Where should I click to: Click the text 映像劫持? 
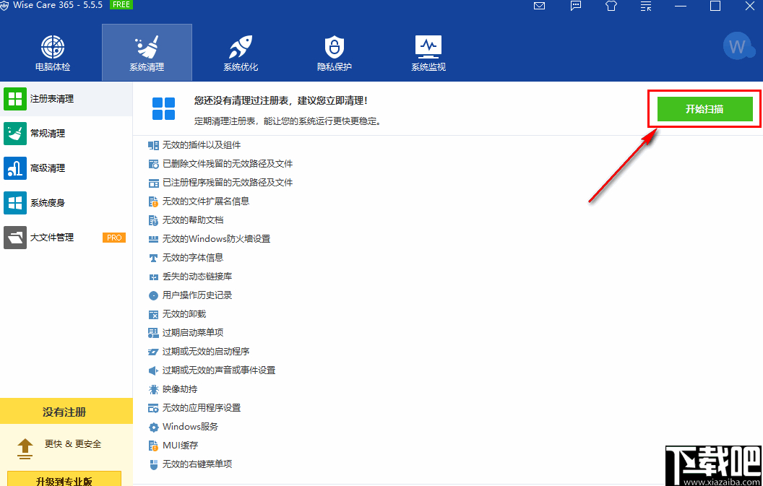(x=180, y=389)
